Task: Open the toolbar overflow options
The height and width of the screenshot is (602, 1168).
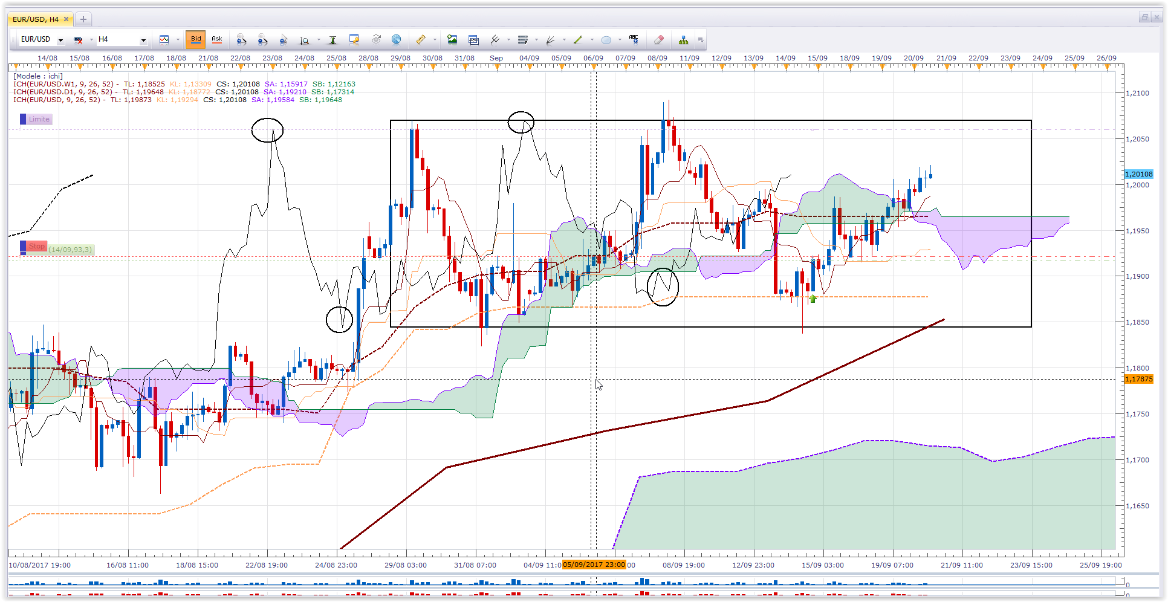Action: (701, 40)
